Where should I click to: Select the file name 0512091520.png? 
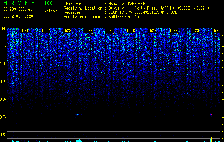click(18, 9)
